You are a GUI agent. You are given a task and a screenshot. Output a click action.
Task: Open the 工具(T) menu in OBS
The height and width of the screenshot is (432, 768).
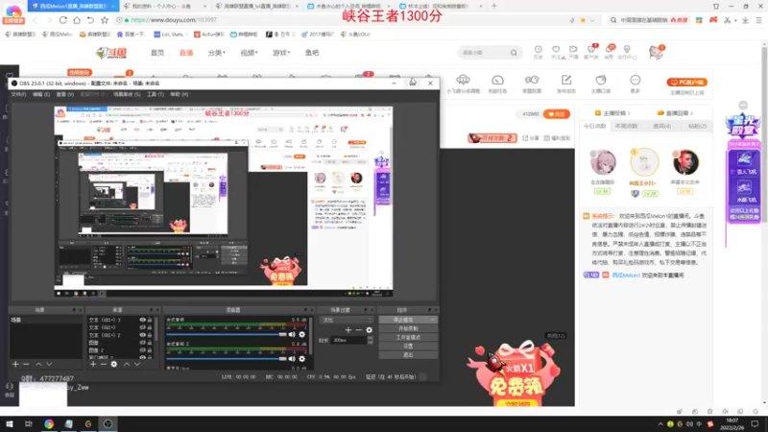point(156,94)
